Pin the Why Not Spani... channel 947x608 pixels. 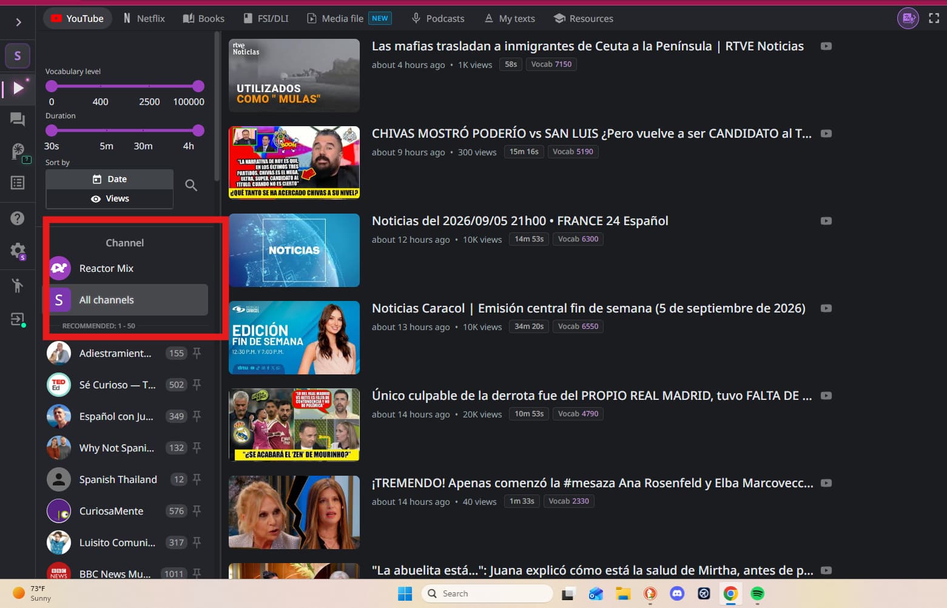(197, 448)
